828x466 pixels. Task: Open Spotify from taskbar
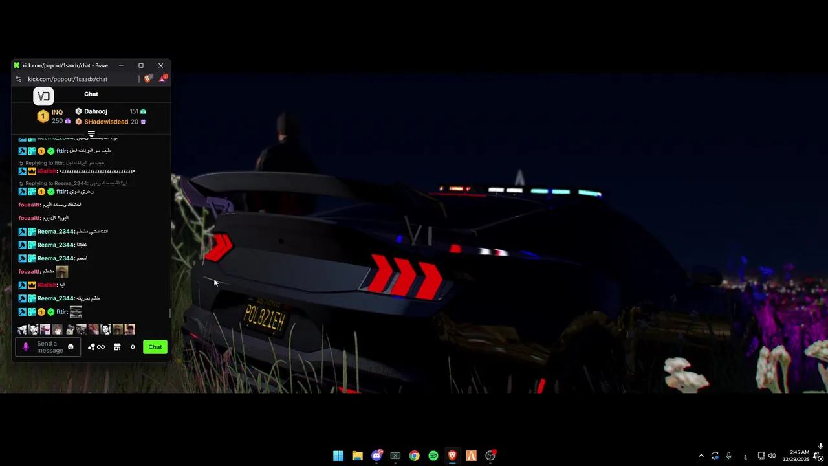(x=433, y=456)
